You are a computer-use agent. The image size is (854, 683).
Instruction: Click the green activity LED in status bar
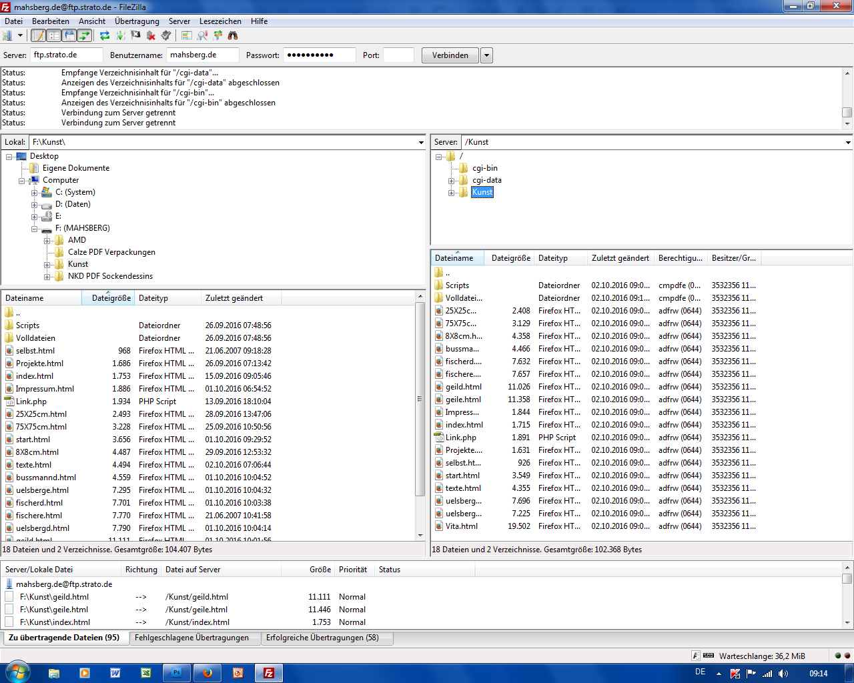[x=838, y=656]
